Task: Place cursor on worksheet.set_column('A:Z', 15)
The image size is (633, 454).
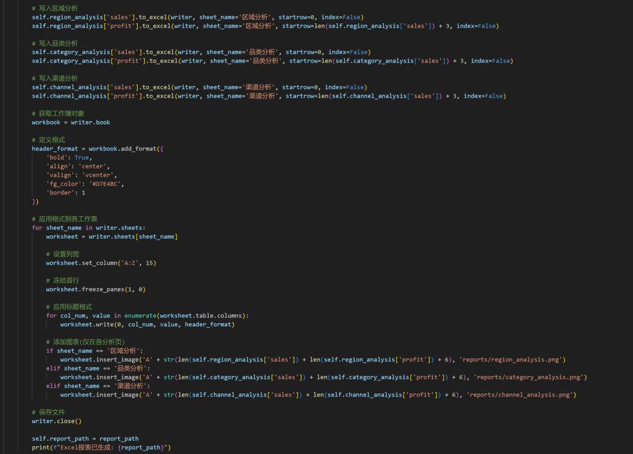Action: [x=101, y=263]
